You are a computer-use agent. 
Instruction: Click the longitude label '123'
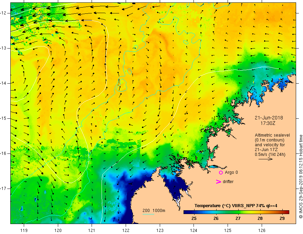(160, 230)
